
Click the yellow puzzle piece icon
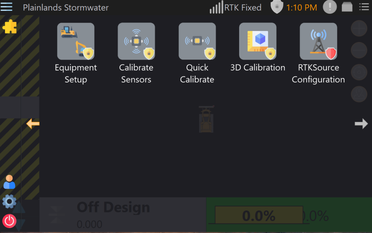pos(9,27)
